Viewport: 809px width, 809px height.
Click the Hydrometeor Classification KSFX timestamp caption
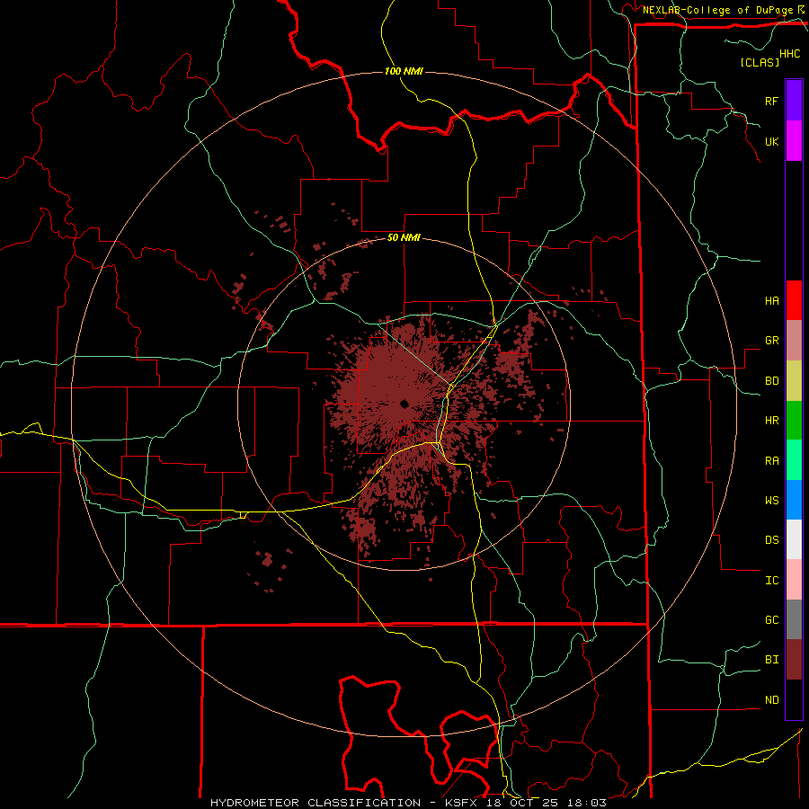tap(408, 803)
